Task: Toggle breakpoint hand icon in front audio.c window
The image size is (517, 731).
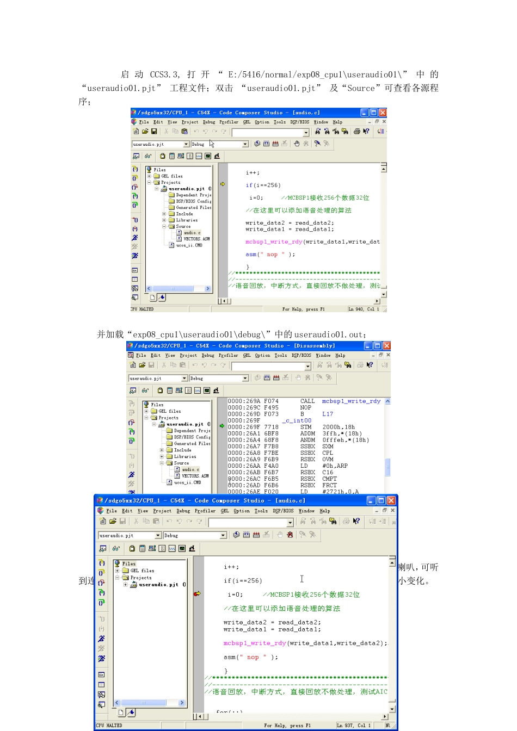Action: 280,535
